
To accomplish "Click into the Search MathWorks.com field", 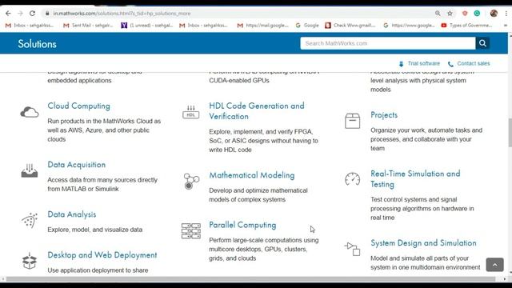I will 388,43.
